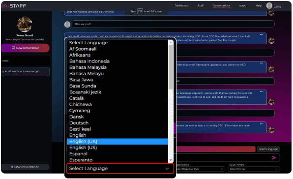Image resolution: width=293 pixels, height=179 pixels.
Task: Select the highlighted English (UK) option
Action: pos(117,142)
